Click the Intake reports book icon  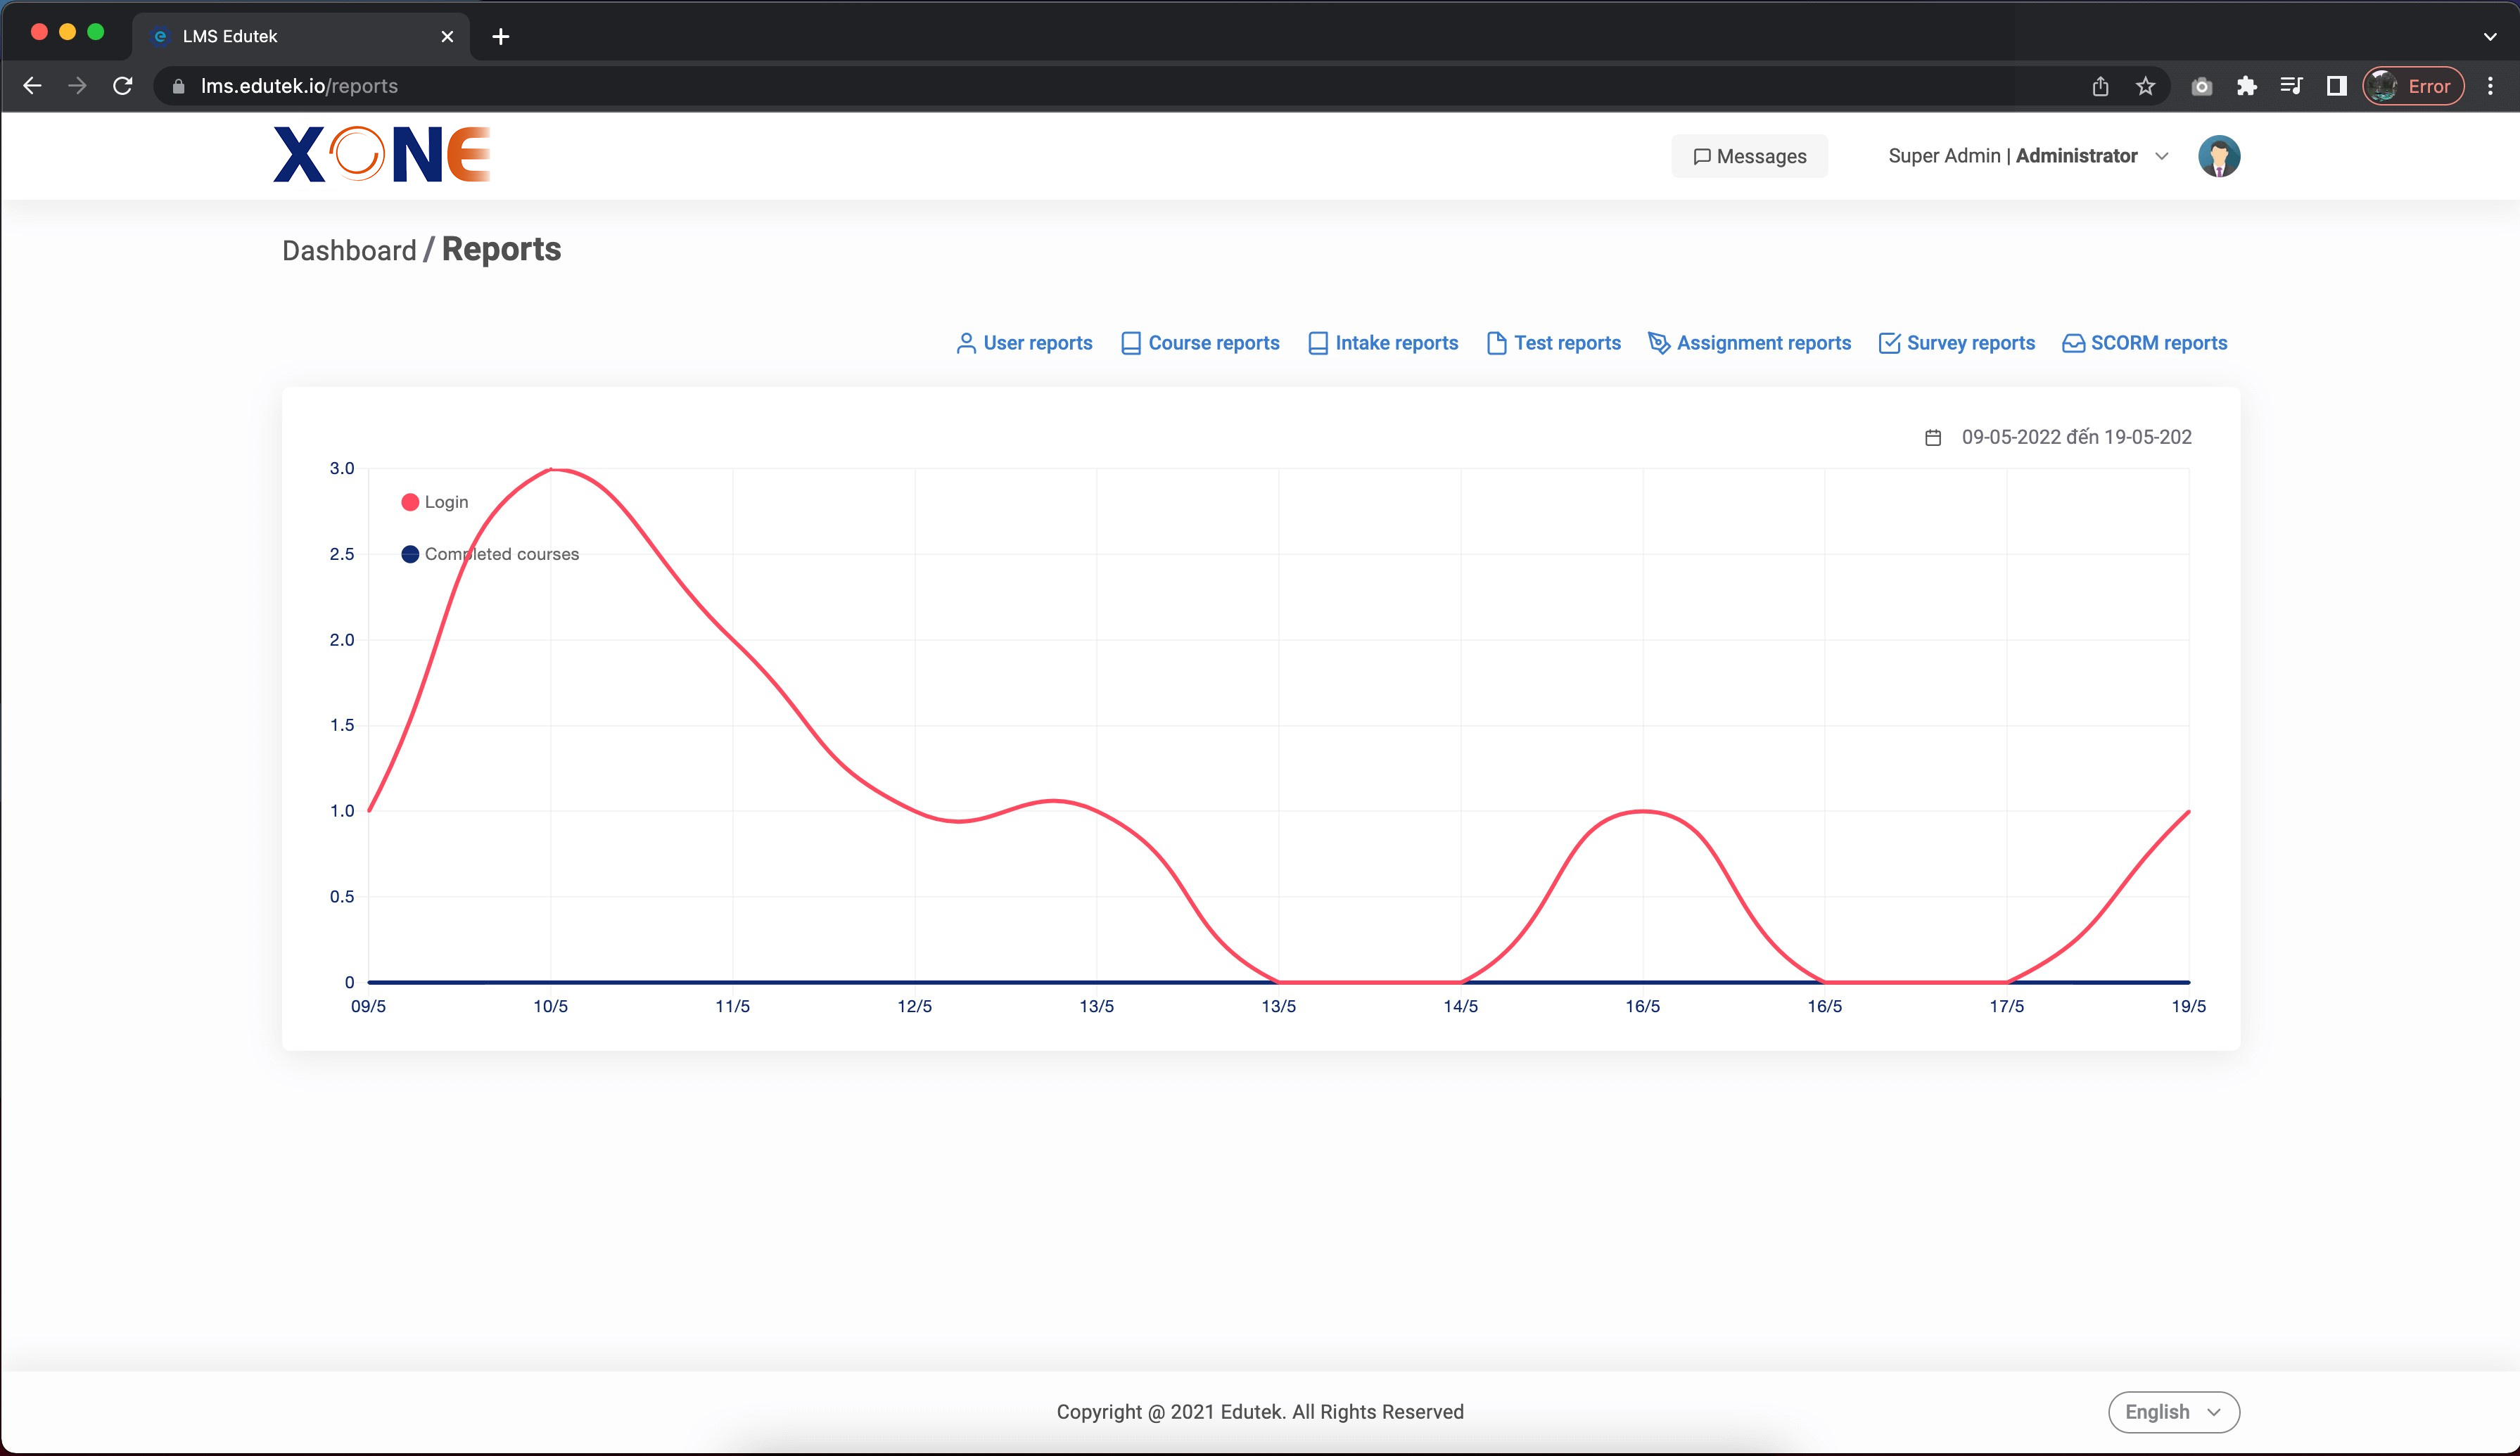click(1318, 343)
